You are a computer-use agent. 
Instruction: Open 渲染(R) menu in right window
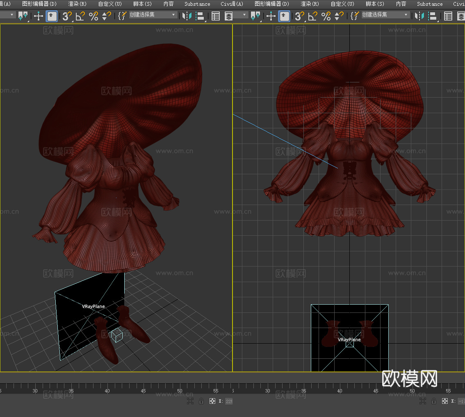click(x=310, y=4)
